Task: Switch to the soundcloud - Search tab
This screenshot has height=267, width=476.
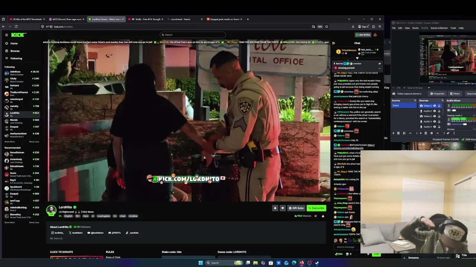Action: tap(184, 19)
